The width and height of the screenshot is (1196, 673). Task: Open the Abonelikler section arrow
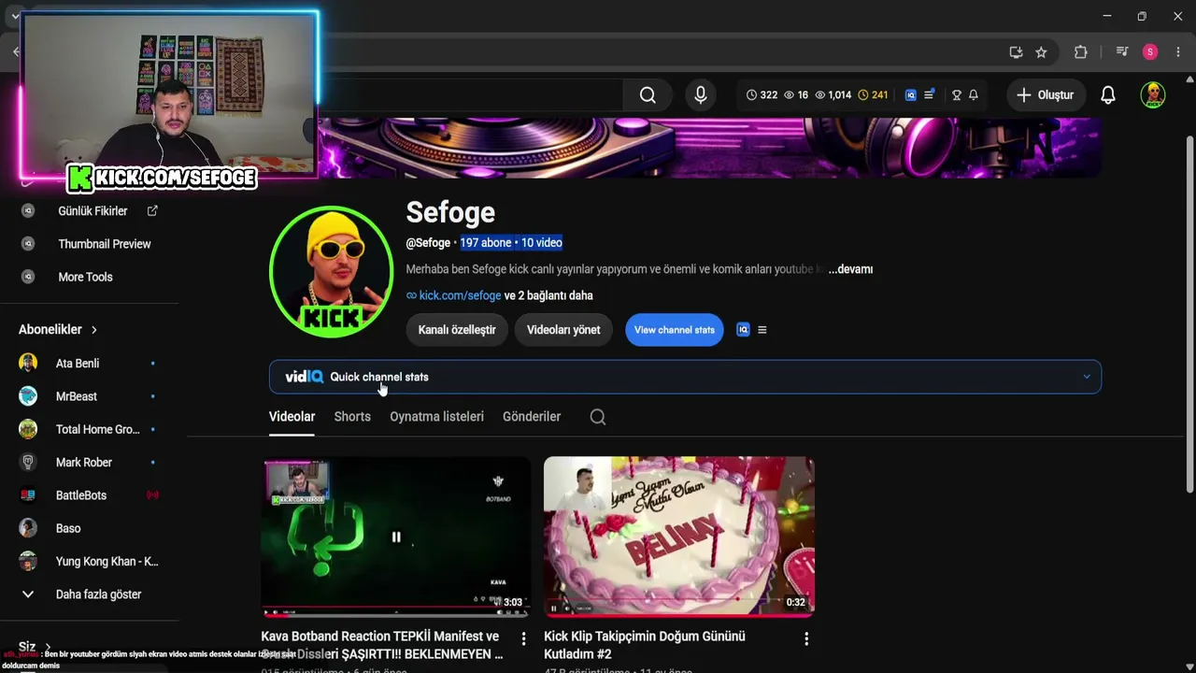[94, 330]
